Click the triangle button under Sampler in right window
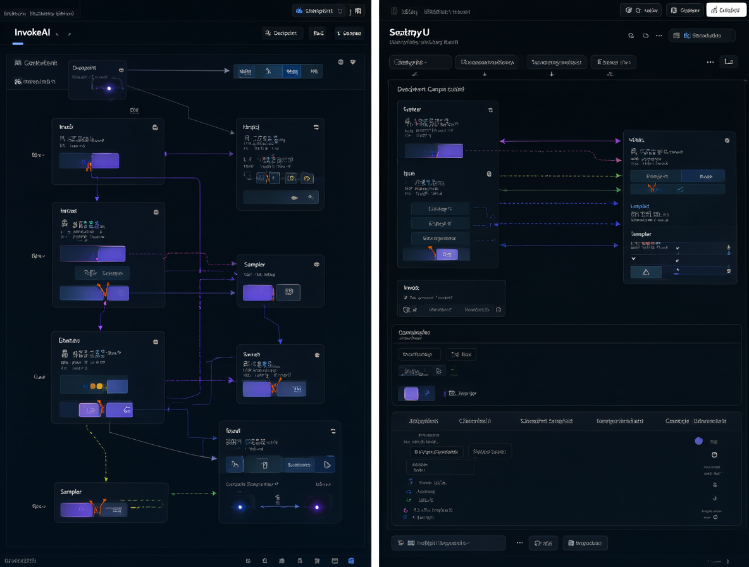This screenshot has height=567, width=749. 646,272
